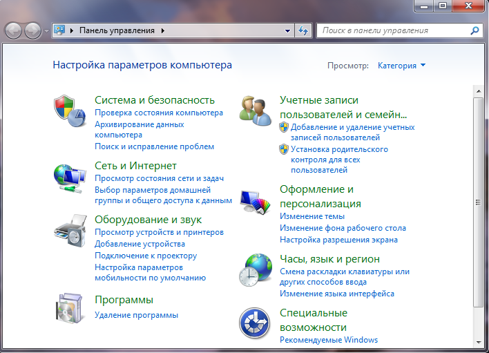This screenshot has width=489, height=353.
Task: Open Система и безопасность category
Action: tap(155, 100)
